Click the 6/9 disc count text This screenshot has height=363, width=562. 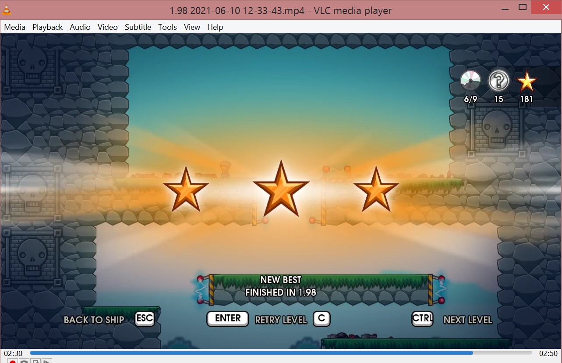pos(470,99)
